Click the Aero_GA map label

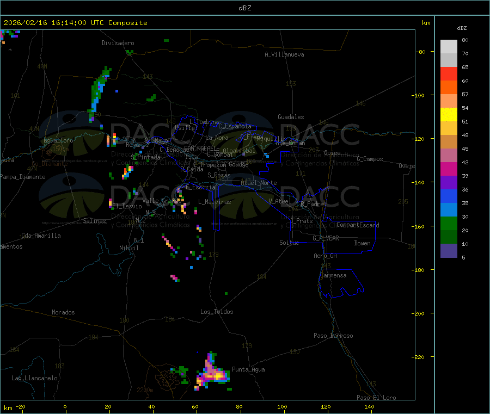coord(326,256)
